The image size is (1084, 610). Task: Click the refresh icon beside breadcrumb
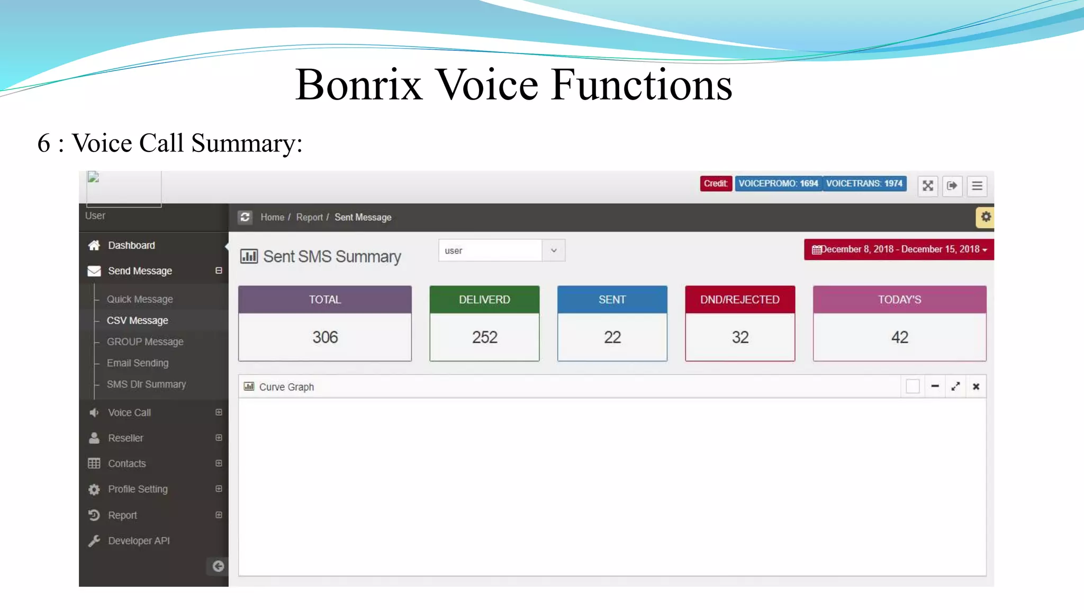tap(245, 217)
